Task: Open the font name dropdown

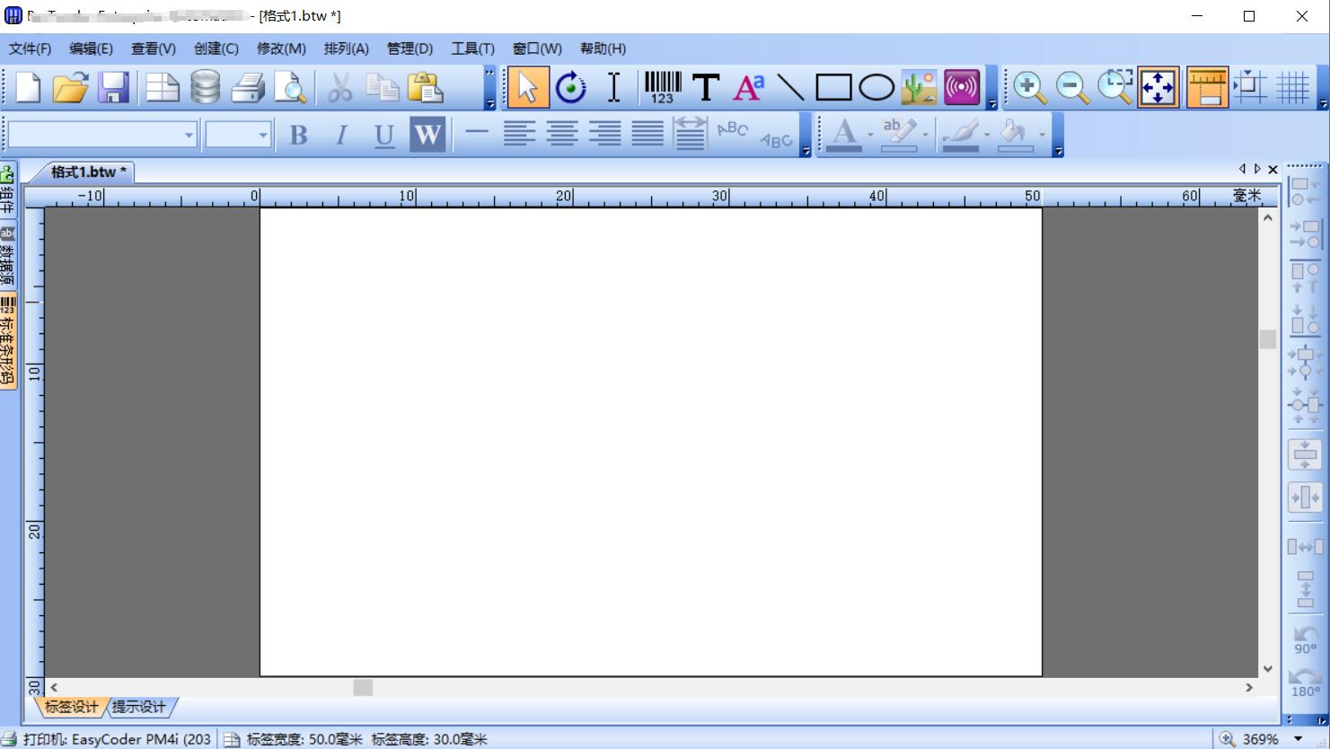Action: tap(189, 136)
